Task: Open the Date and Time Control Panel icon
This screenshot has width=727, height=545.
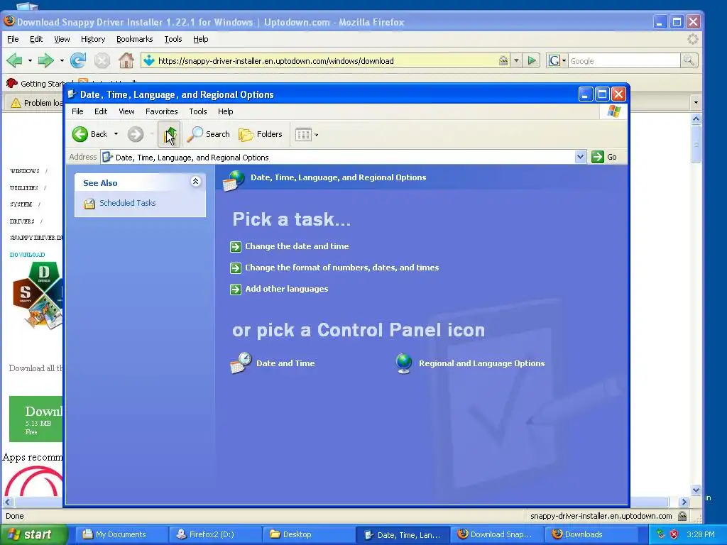Action: click(x=241, y=363)
